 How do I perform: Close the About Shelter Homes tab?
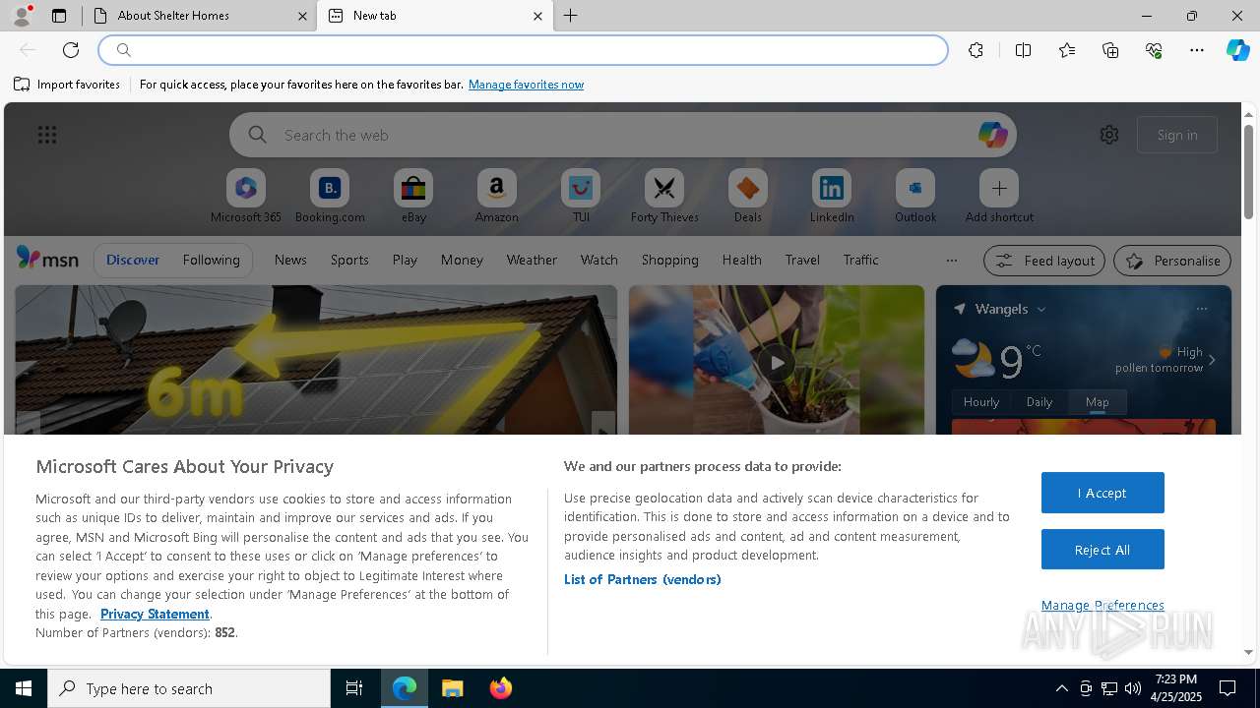(302, 16)
